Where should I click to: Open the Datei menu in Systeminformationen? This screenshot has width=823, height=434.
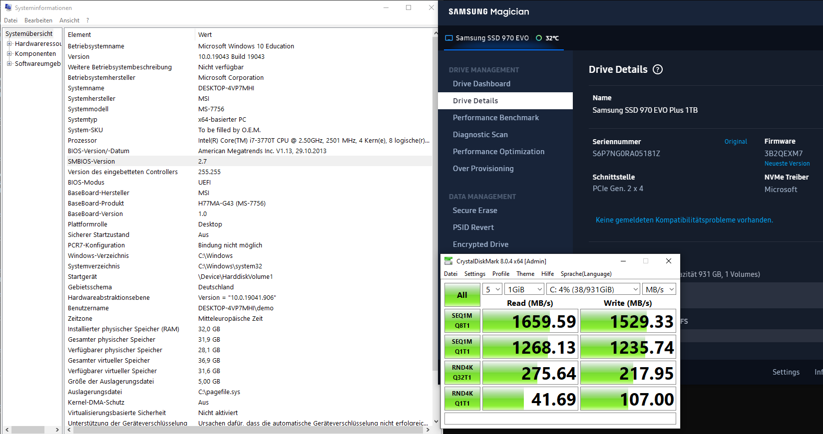click(x=10, y=20)
